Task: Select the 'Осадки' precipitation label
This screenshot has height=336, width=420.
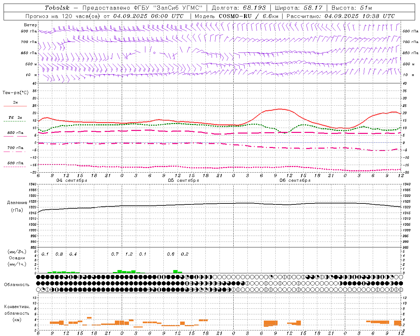Action: coord(17,258)
